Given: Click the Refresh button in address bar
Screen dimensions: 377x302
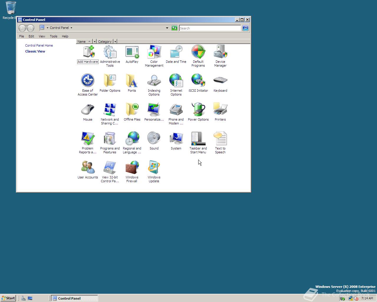Looking at the screenshot, I should [x=174, y=28].
